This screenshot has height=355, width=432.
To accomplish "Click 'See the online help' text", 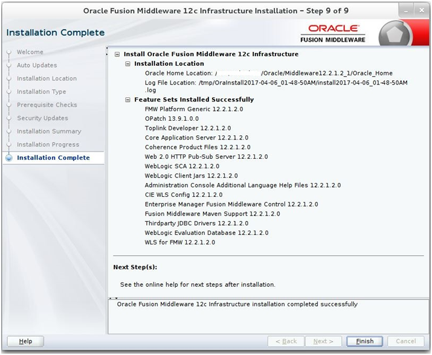I will tap(198, 284).
